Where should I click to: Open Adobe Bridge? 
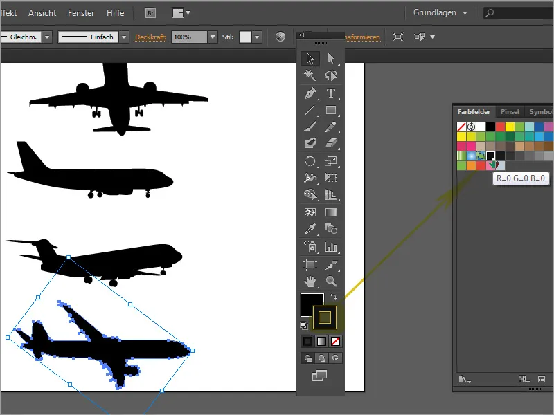click(150, 13)
